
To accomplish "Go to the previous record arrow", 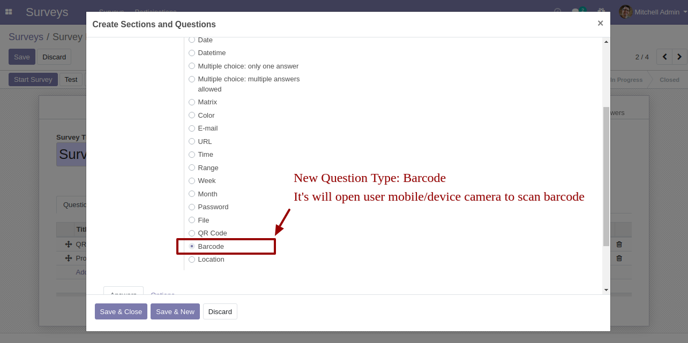I will (x=664, y=57).
